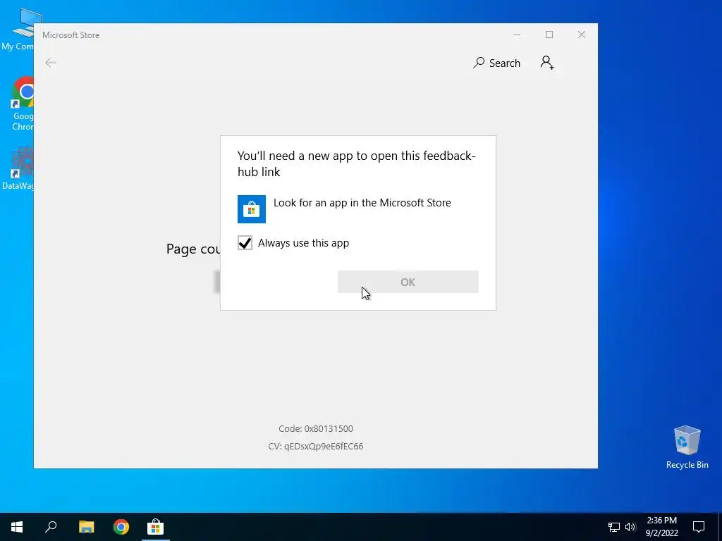
Task: Click the error Code: 0x80131500 text
Action: [x=316, y=429]
